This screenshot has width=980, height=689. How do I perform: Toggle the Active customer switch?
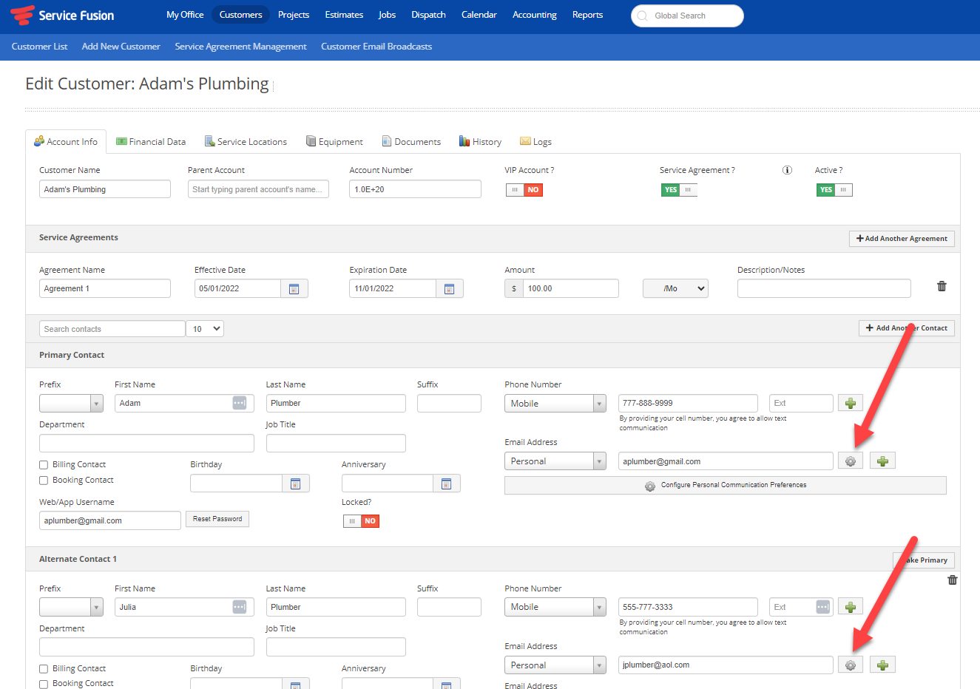click(x=834, y=190)
